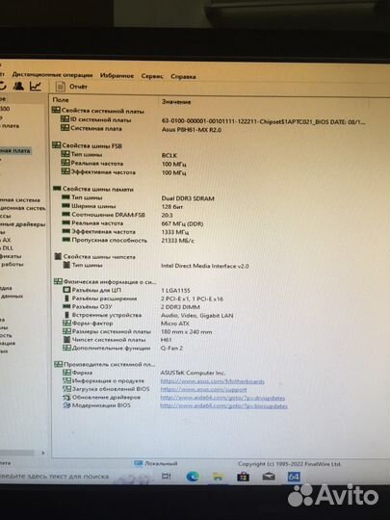Image resolution: width=390 pixels, height=520 pixels.
Task: Select the Физическая информация group row
Action: (x=105, y=282)
